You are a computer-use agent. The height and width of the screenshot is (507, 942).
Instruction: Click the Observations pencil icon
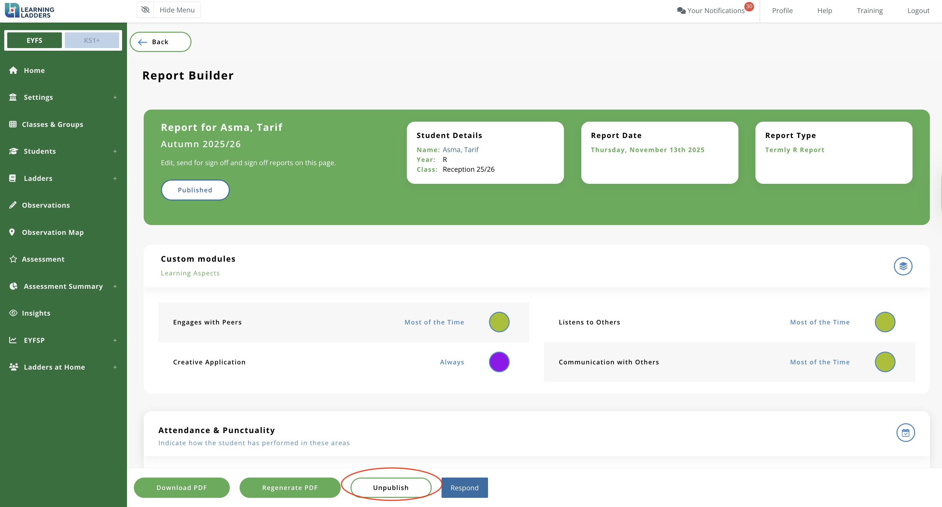coord(13,205)
